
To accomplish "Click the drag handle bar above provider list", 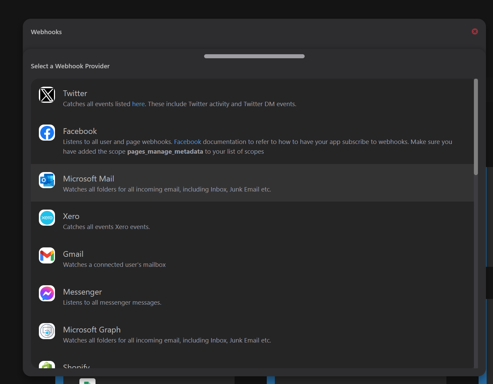I will [254, 56].
